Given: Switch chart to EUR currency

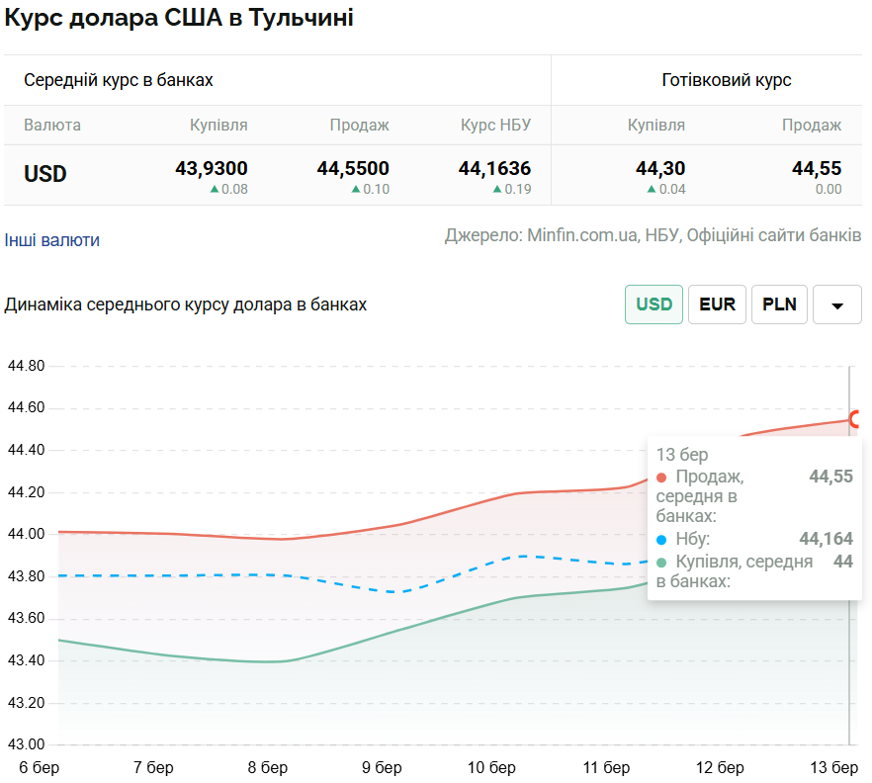Looking at the screenshot, I should [x=717, y=304].
